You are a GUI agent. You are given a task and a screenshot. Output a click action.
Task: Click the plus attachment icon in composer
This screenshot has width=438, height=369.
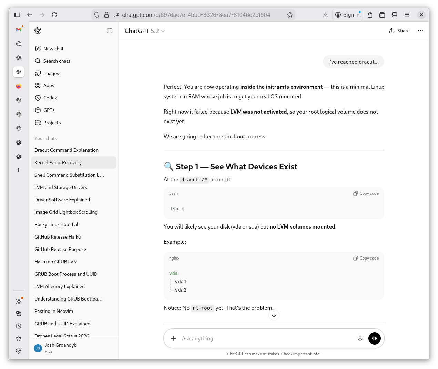(173, 338)
